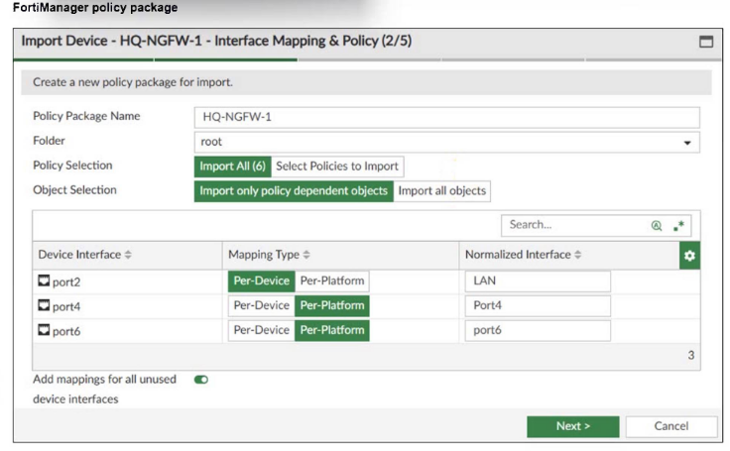
Task: Cancel the import device wizard
Action: tap(670, 426)
